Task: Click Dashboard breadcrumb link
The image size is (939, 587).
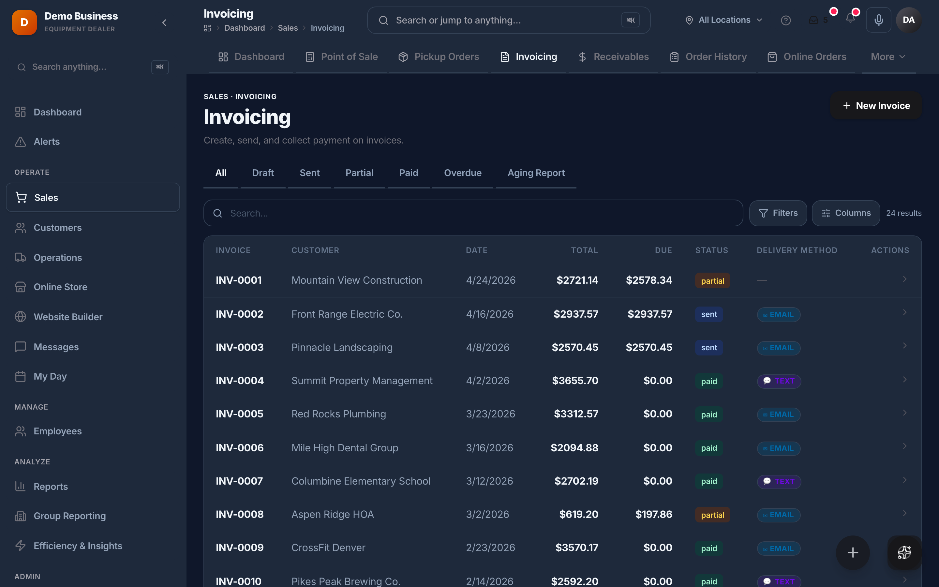Action: point(245,28)
